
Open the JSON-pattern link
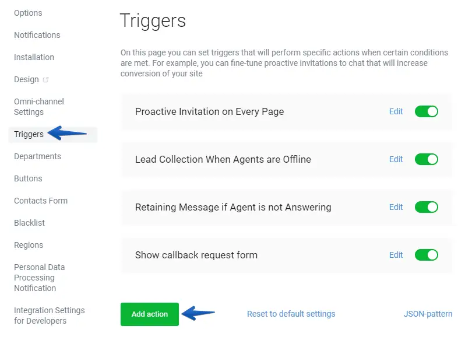pyautogui.click(x=428, y=314)
